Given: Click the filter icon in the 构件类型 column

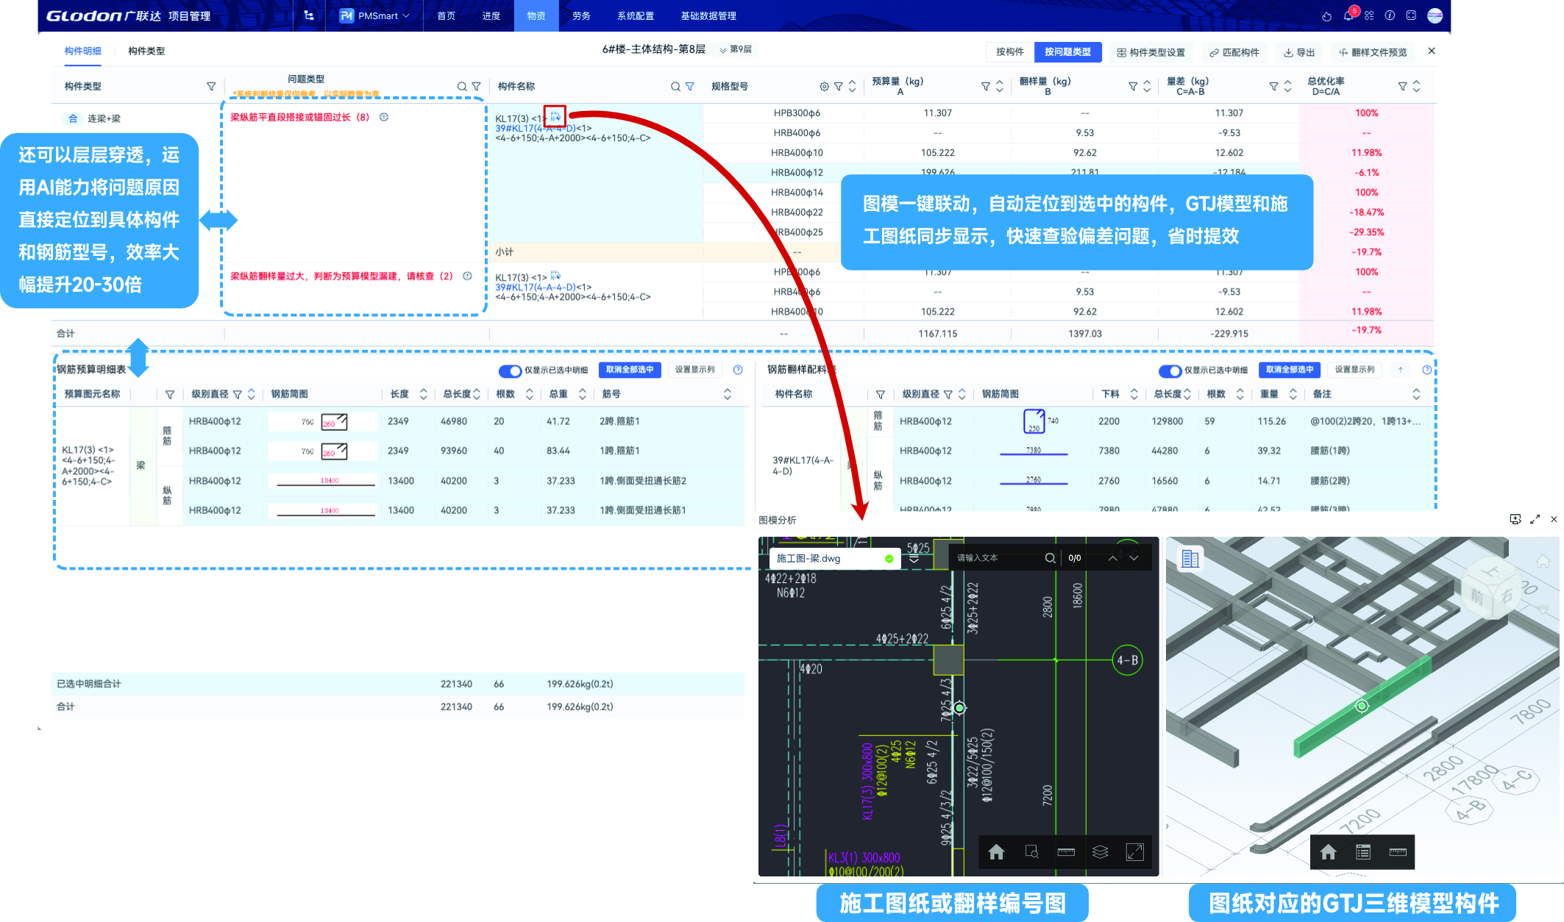Looking at the screenshot, I should (x=211, y=86).
